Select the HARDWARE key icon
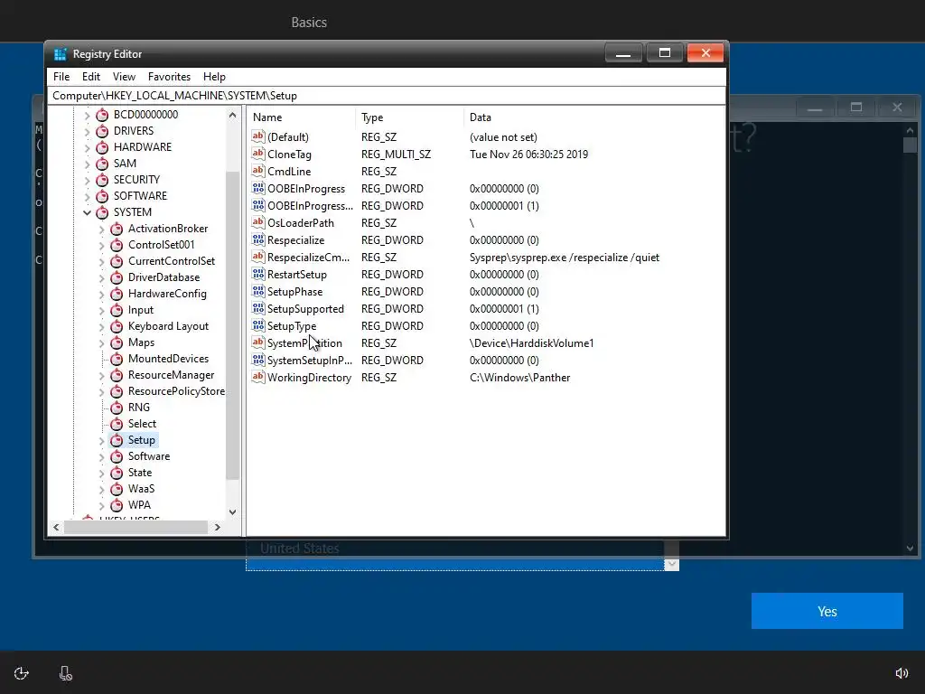 point(103,147)
